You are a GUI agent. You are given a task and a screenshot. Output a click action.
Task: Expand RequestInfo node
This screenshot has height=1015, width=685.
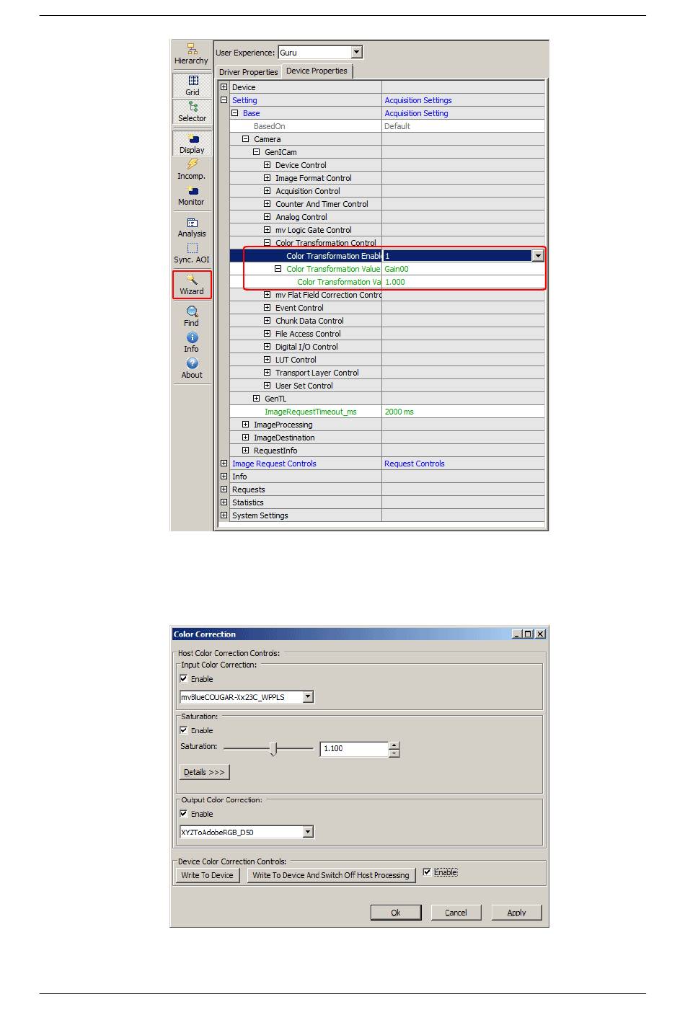tap(245, 451)
